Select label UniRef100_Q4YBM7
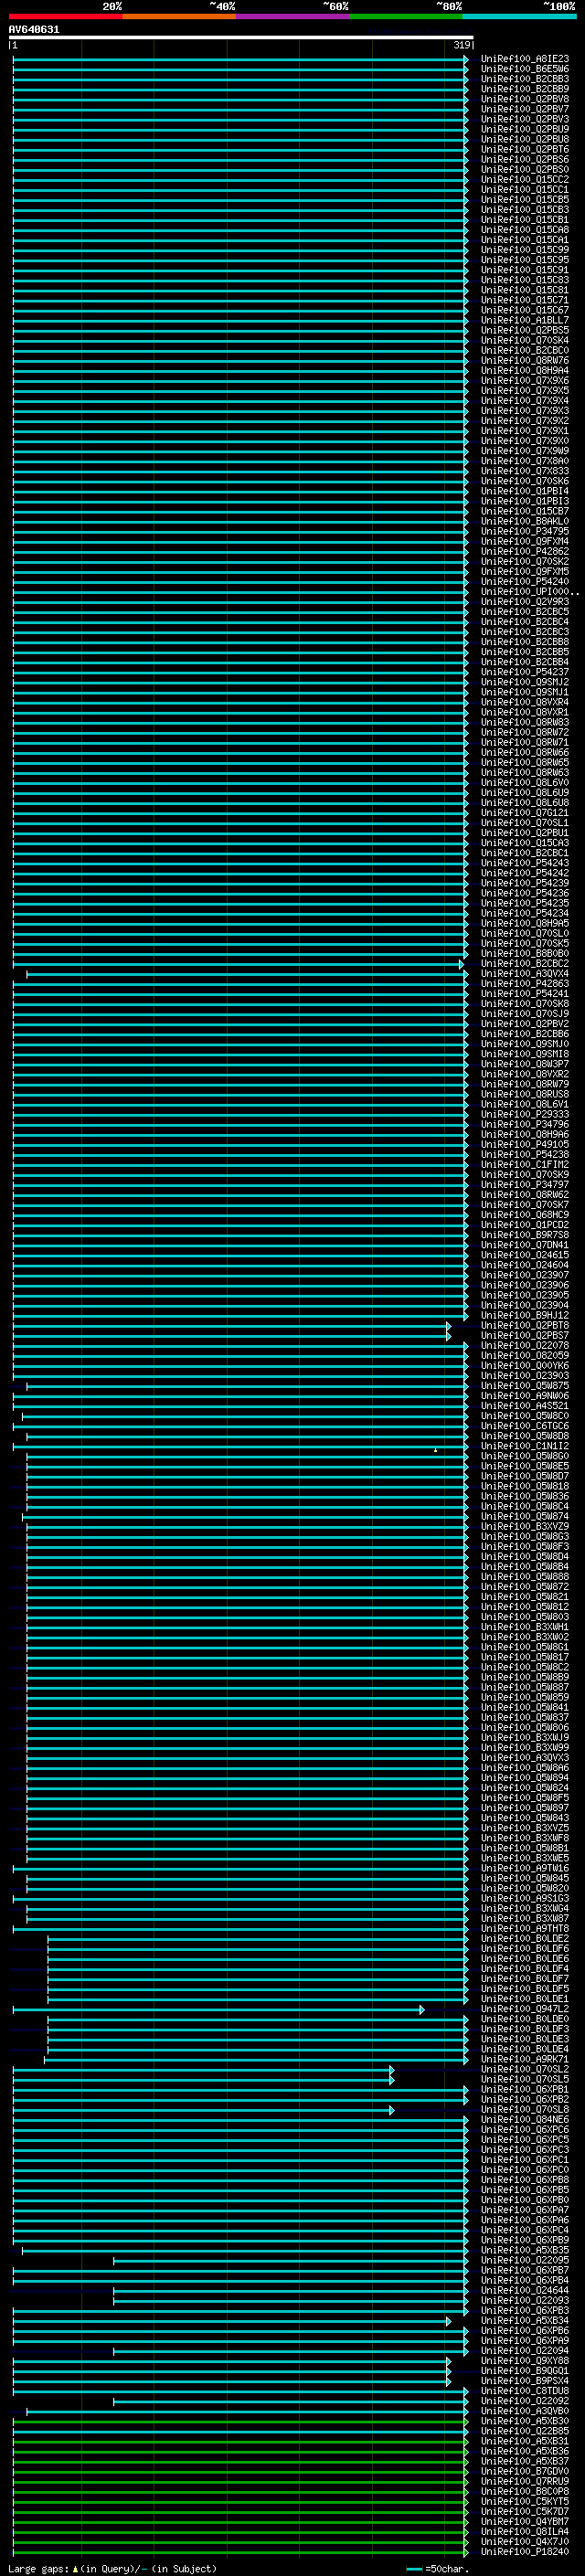This screenshot has width=585, height=2576. (524, 2522)
